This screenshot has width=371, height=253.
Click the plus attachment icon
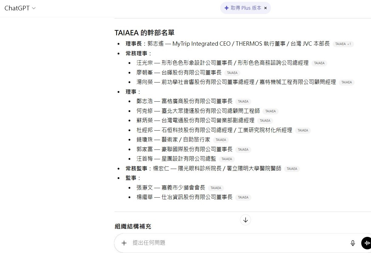[124, 243]
